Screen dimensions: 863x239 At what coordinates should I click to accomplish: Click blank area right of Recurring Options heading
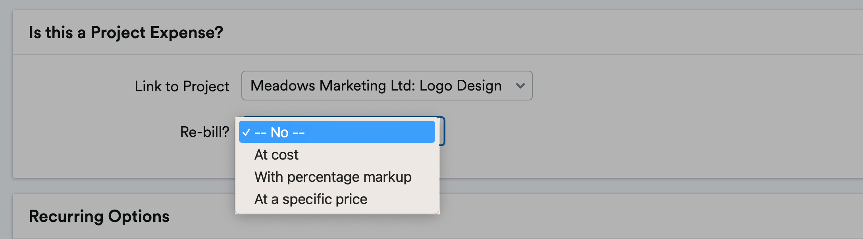[x=595, y=216]
